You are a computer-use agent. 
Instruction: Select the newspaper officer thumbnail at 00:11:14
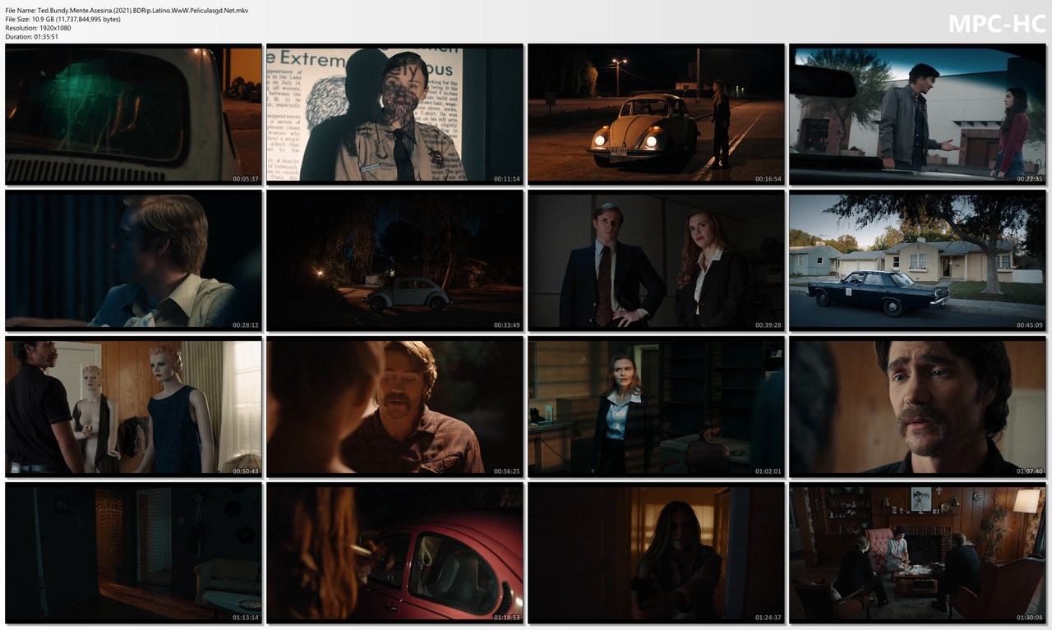[x=394, y=114]
